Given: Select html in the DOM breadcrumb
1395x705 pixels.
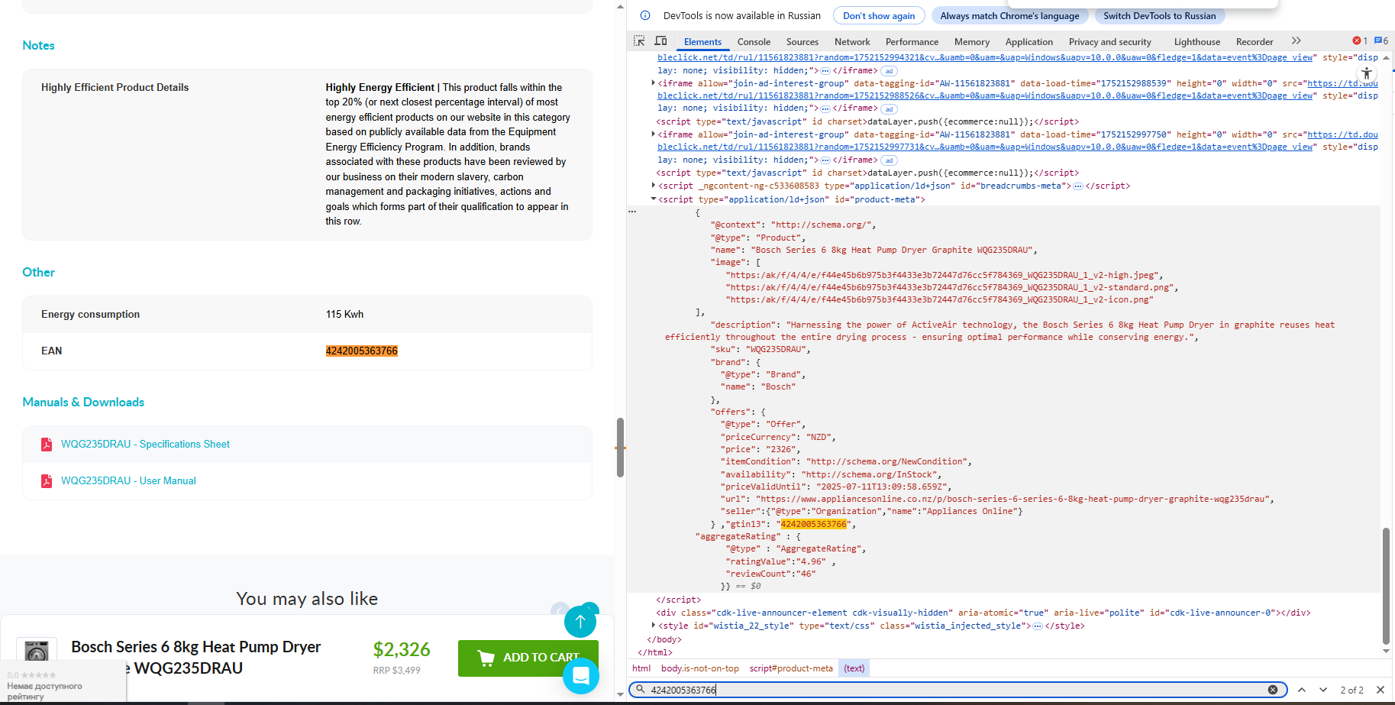Looking at the screenshot, I should pyautogui.click(x=641, y=668).
